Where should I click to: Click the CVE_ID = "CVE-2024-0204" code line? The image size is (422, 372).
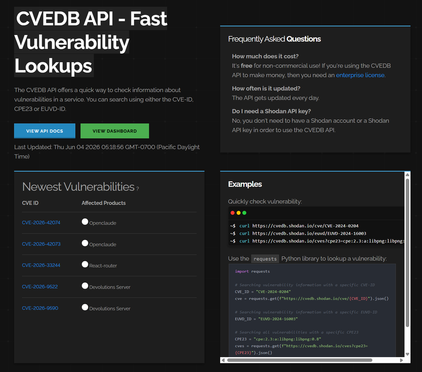coord(263,292)
